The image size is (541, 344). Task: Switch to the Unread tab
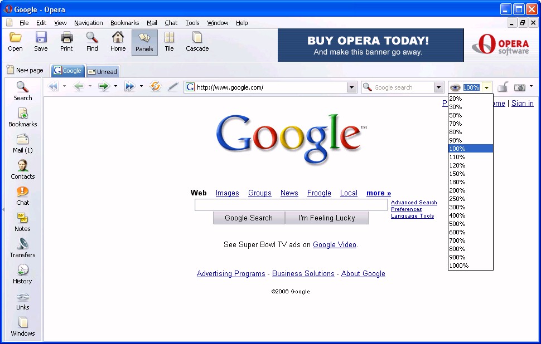click(103, 71)
